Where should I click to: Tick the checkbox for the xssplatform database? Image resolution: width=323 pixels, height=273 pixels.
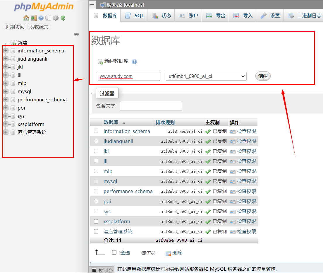96,221
